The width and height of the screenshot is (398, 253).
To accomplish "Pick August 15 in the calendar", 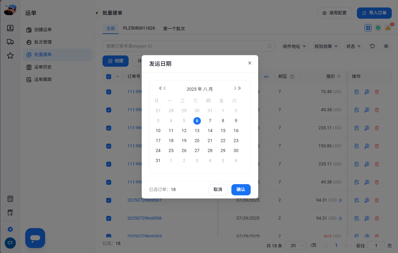I will point(223,131).
